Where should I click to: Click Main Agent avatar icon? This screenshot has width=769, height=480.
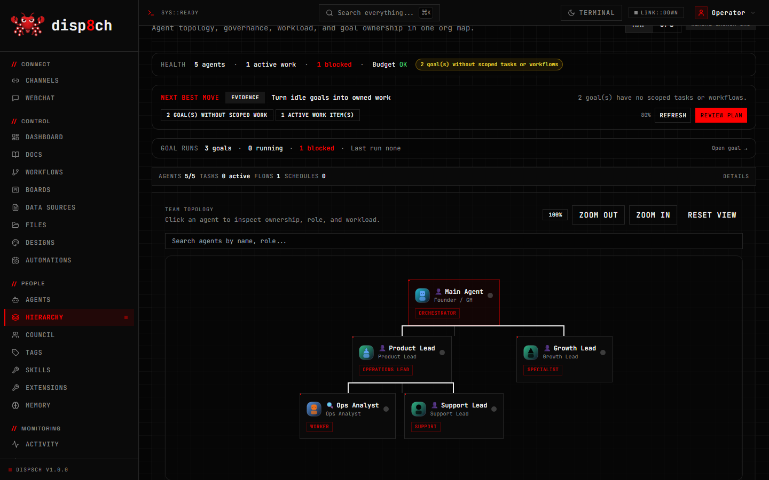pos(422,295)
